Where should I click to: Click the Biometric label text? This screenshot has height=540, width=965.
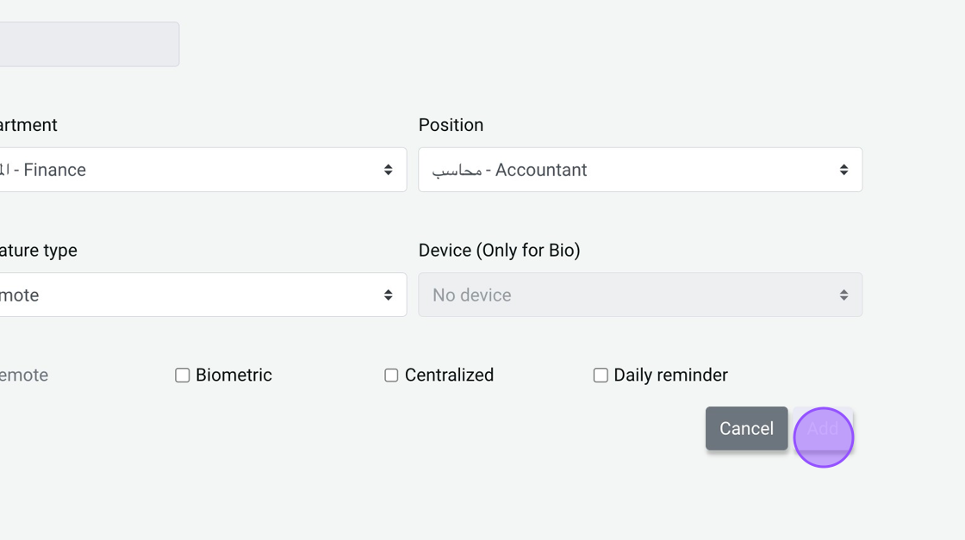pos(233,376)
